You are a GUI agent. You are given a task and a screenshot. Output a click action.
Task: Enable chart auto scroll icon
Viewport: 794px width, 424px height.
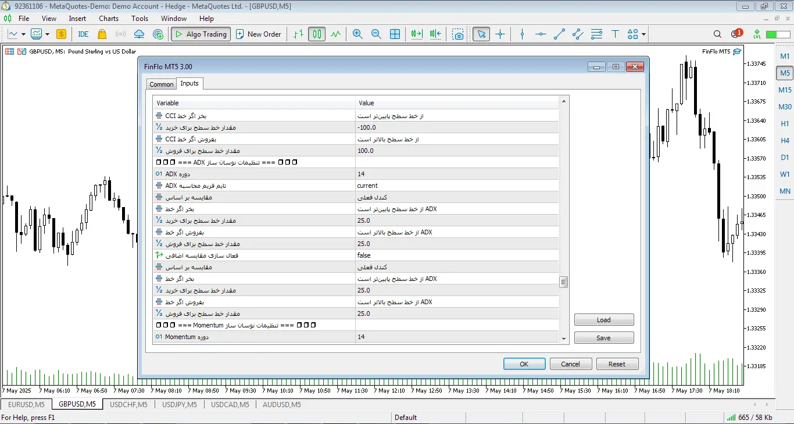[x=417, y=34]
